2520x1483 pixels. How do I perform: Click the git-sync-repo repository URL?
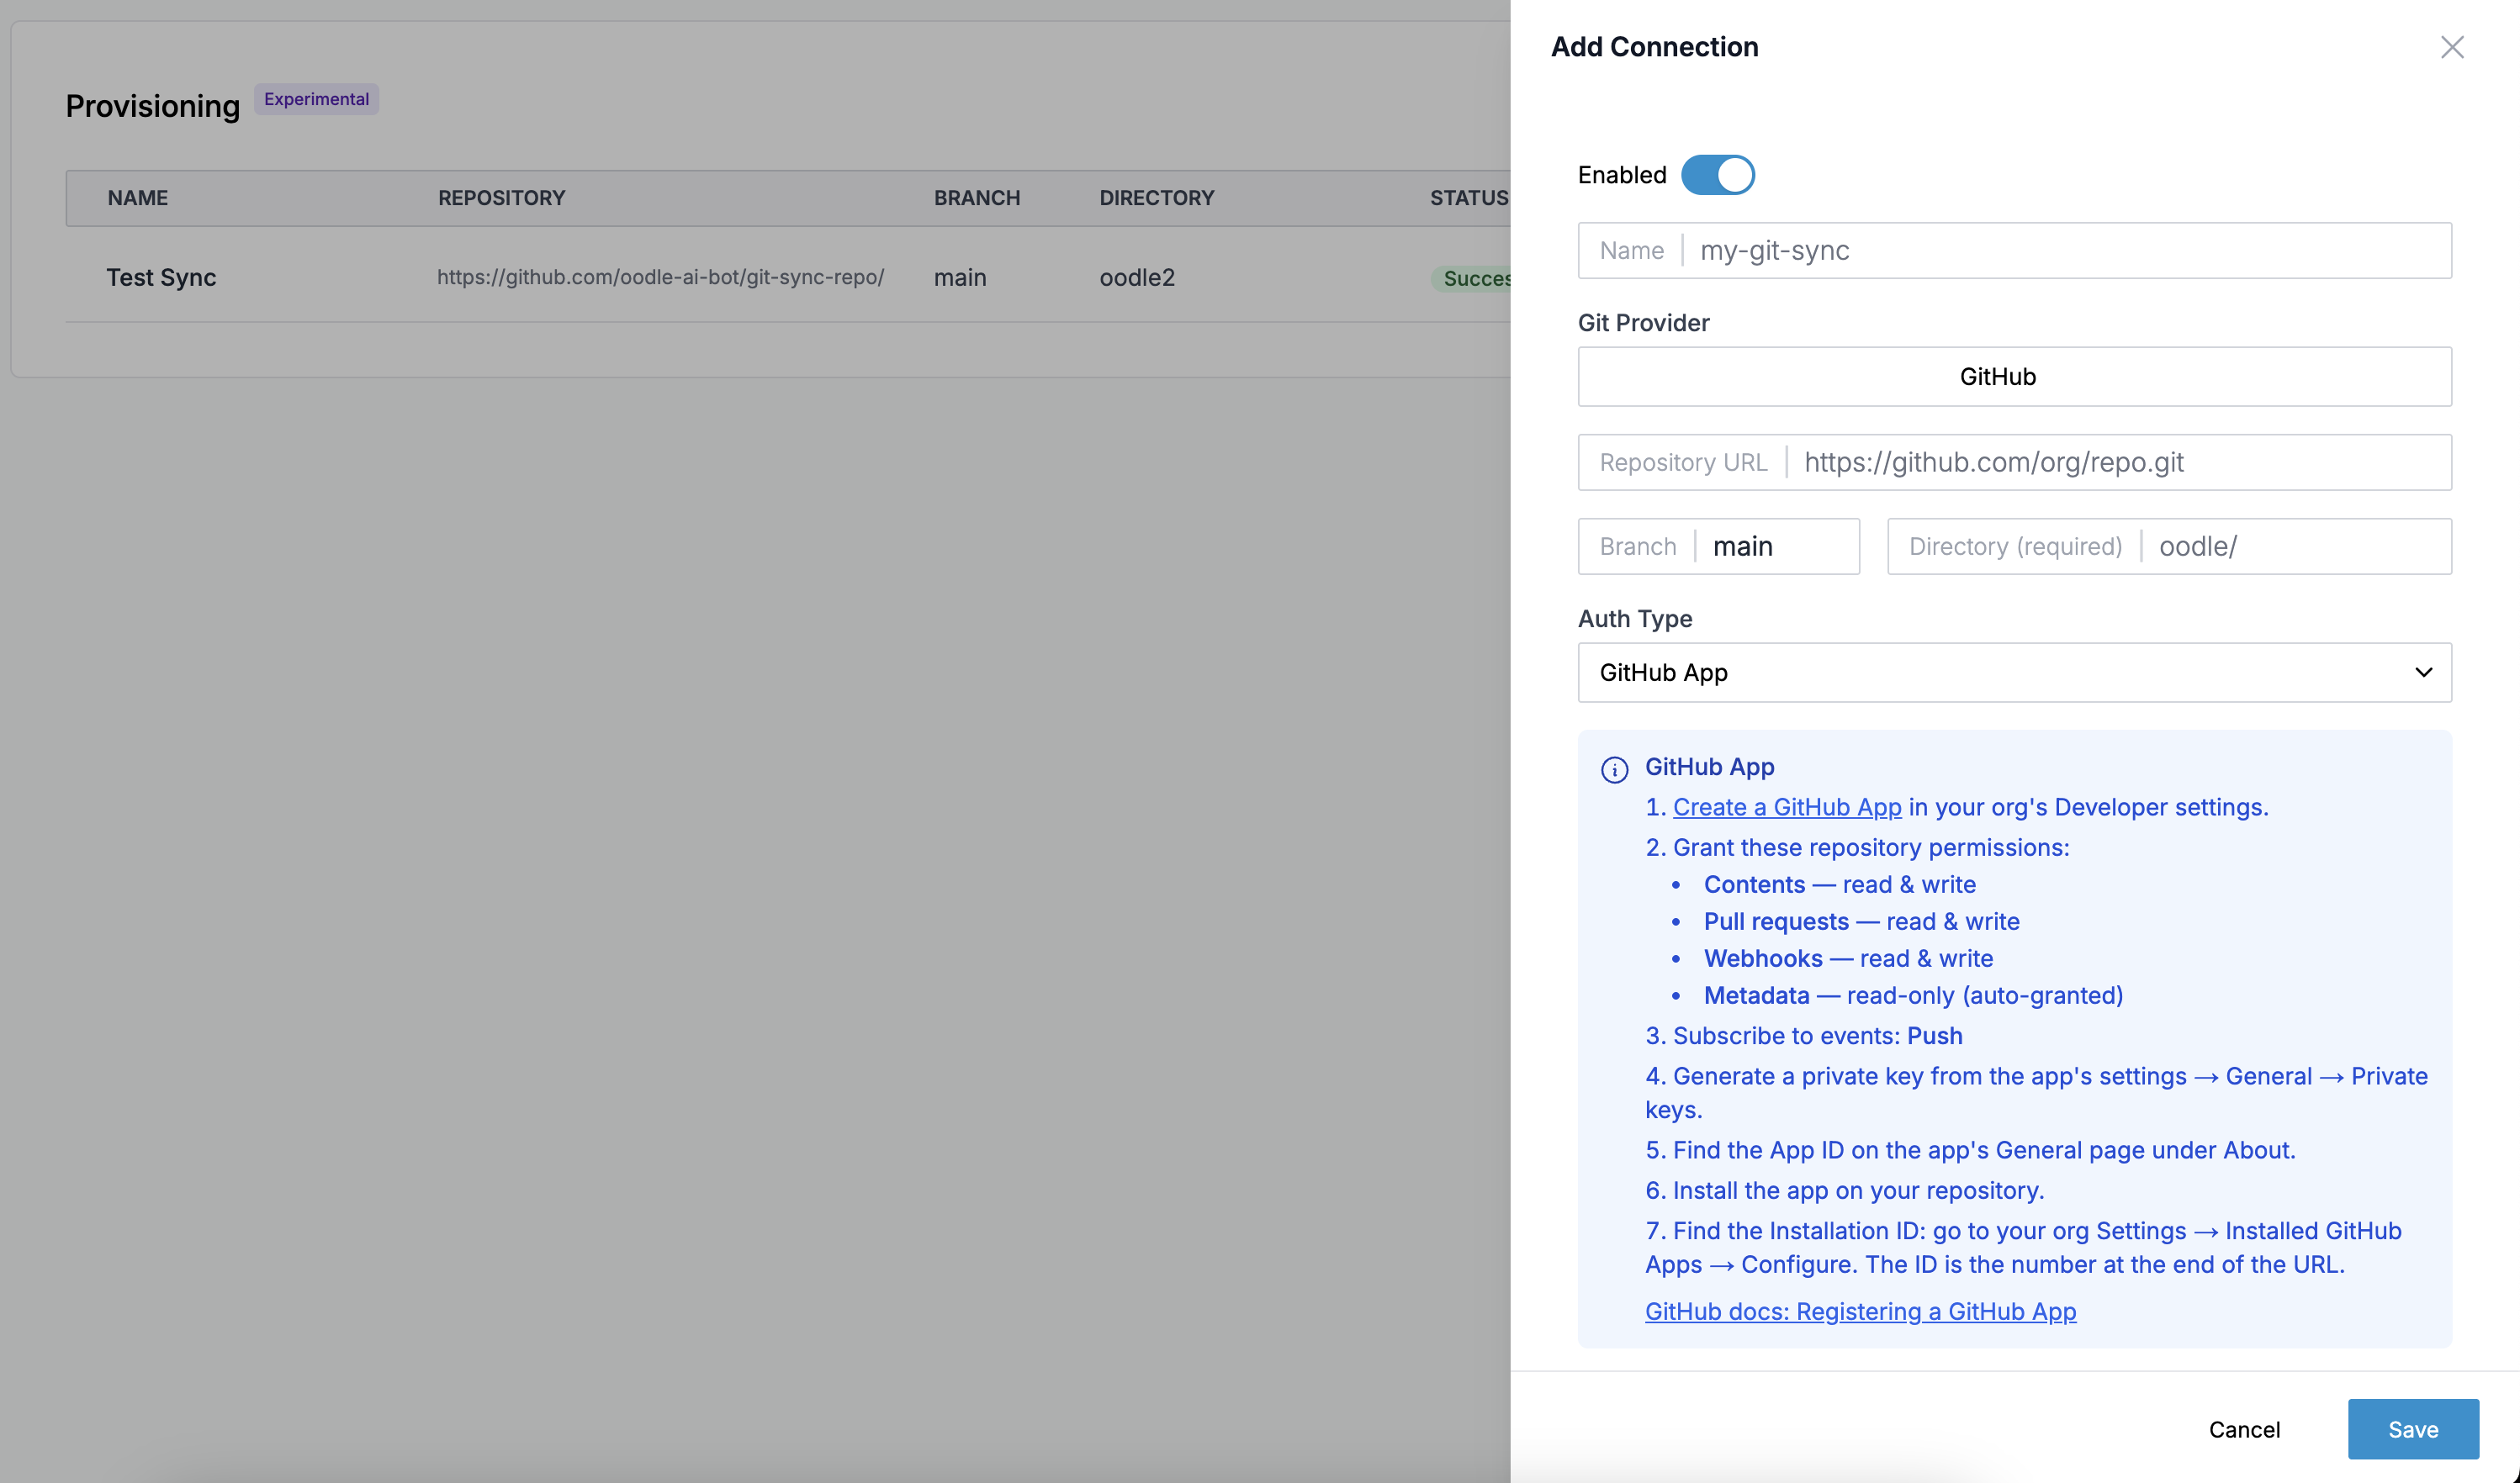pos(660,277)
